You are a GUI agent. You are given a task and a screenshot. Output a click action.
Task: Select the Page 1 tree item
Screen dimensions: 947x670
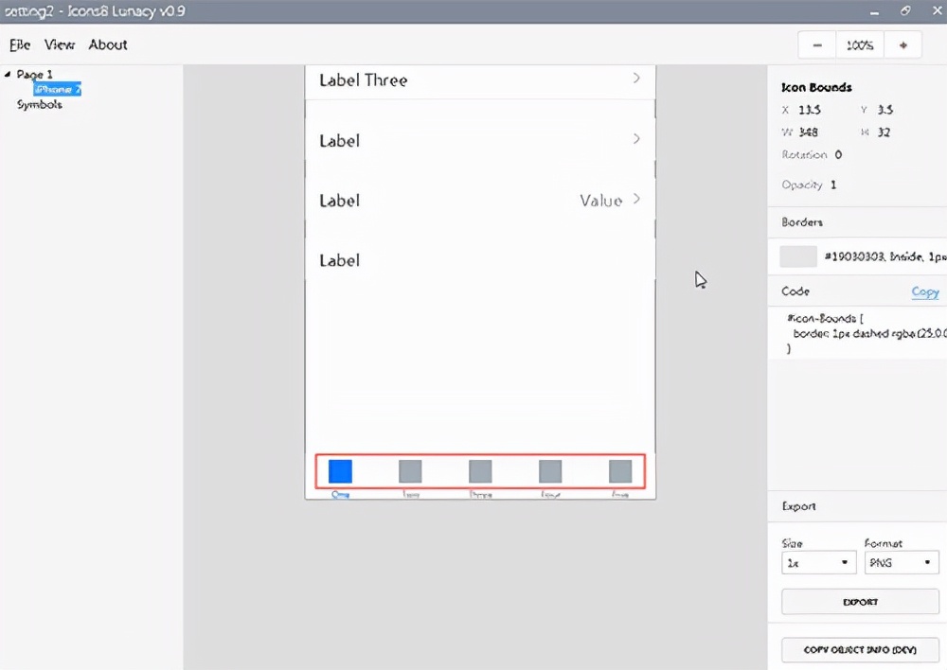pyautogui.click(x=34, y=74)
